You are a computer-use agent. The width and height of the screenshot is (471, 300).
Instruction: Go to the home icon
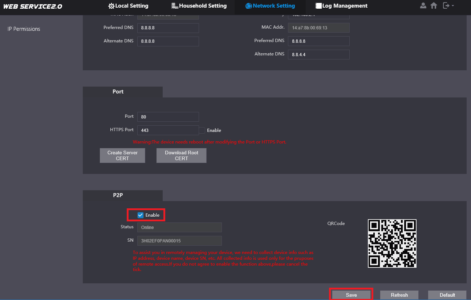[x=434, y=5]
